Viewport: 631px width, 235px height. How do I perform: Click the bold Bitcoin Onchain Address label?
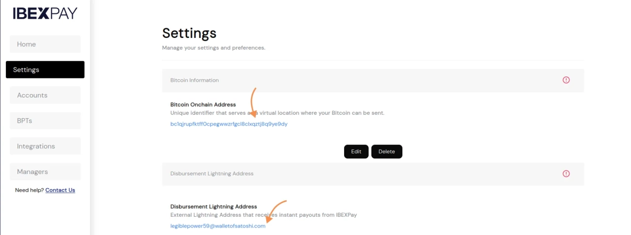203,104
